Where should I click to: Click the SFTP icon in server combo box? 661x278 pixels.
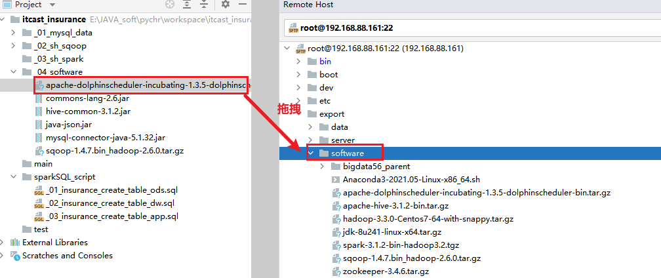293,29
